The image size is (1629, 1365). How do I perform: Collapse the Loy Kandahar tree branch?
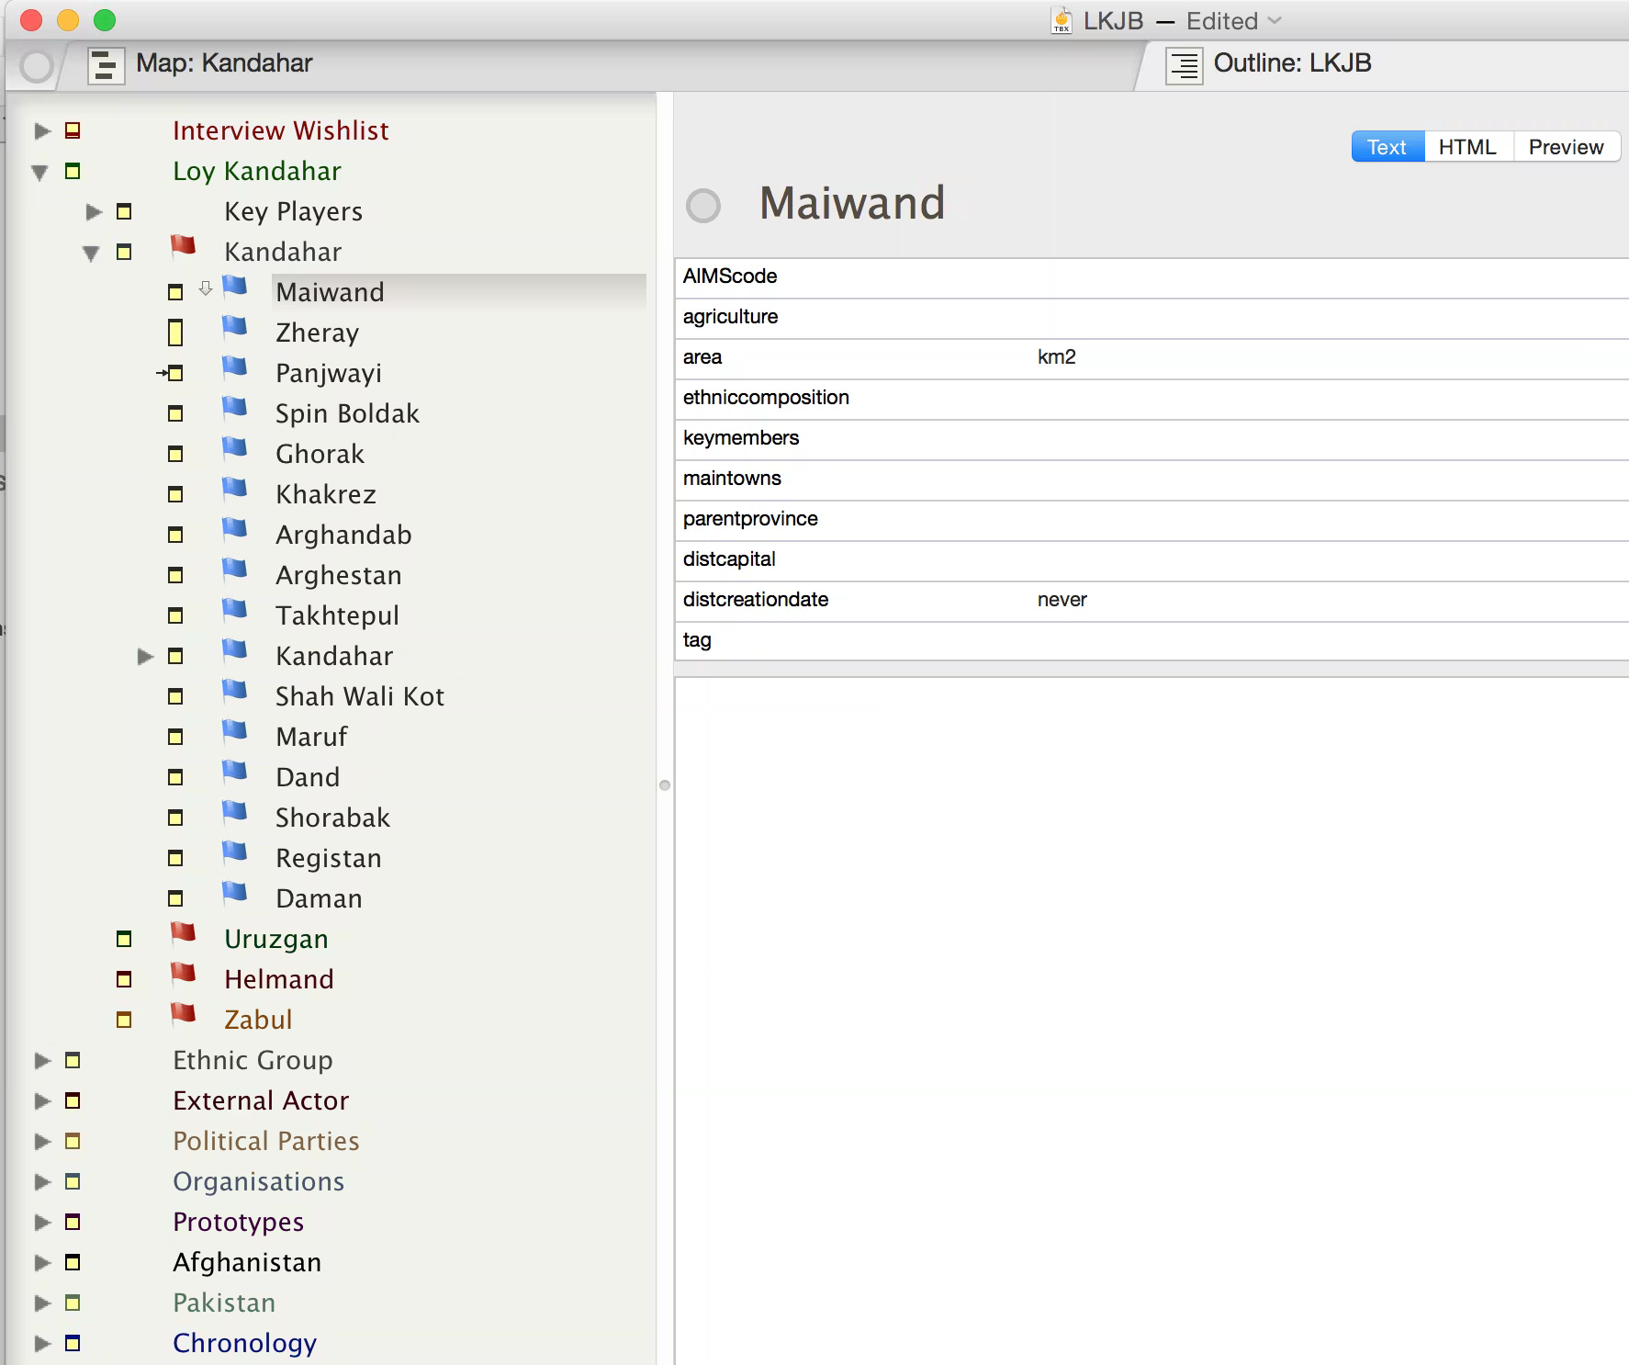pos(39,172)
